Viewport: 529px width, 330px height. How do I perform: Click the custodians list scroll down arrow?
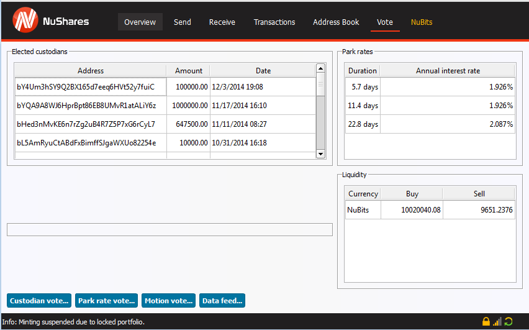320,154
